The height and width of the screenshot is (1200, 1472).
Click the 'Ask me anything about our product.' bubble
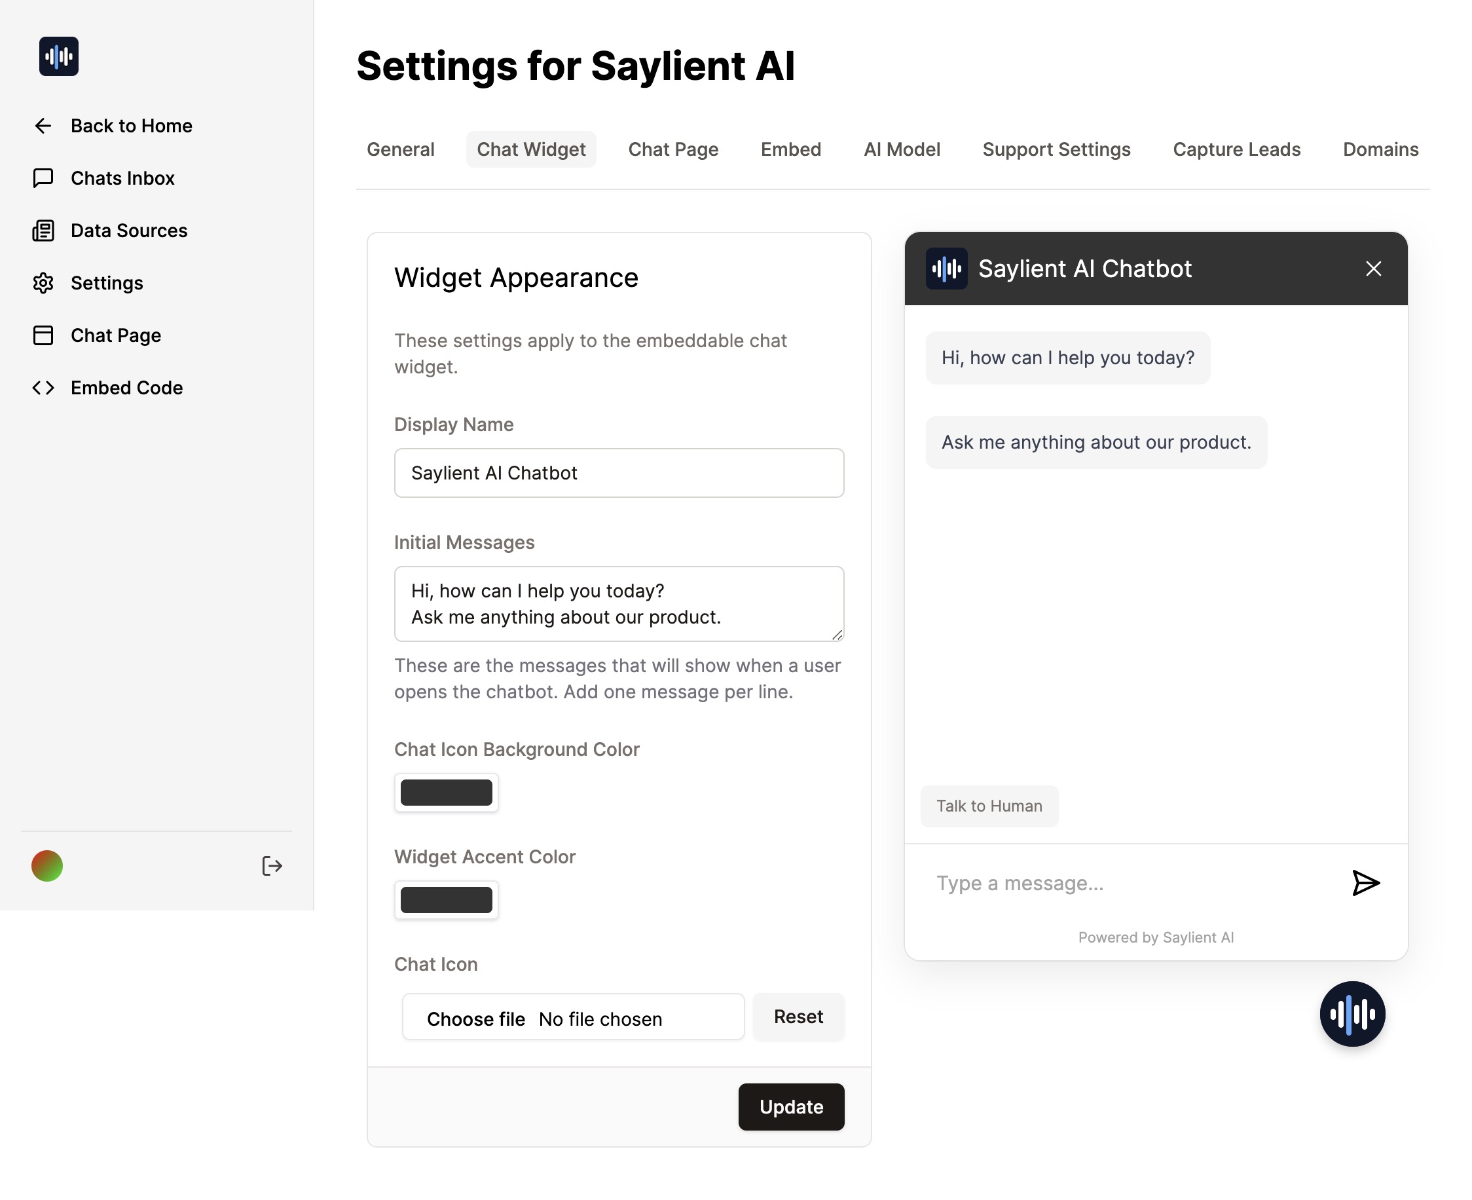(x=1096, y=442)
